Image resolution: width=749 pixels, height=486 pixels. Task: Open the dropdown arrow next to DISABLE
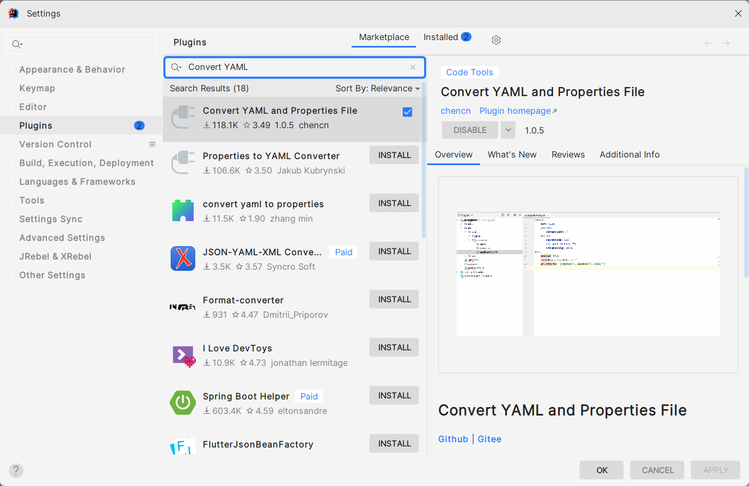coord(508,130)
